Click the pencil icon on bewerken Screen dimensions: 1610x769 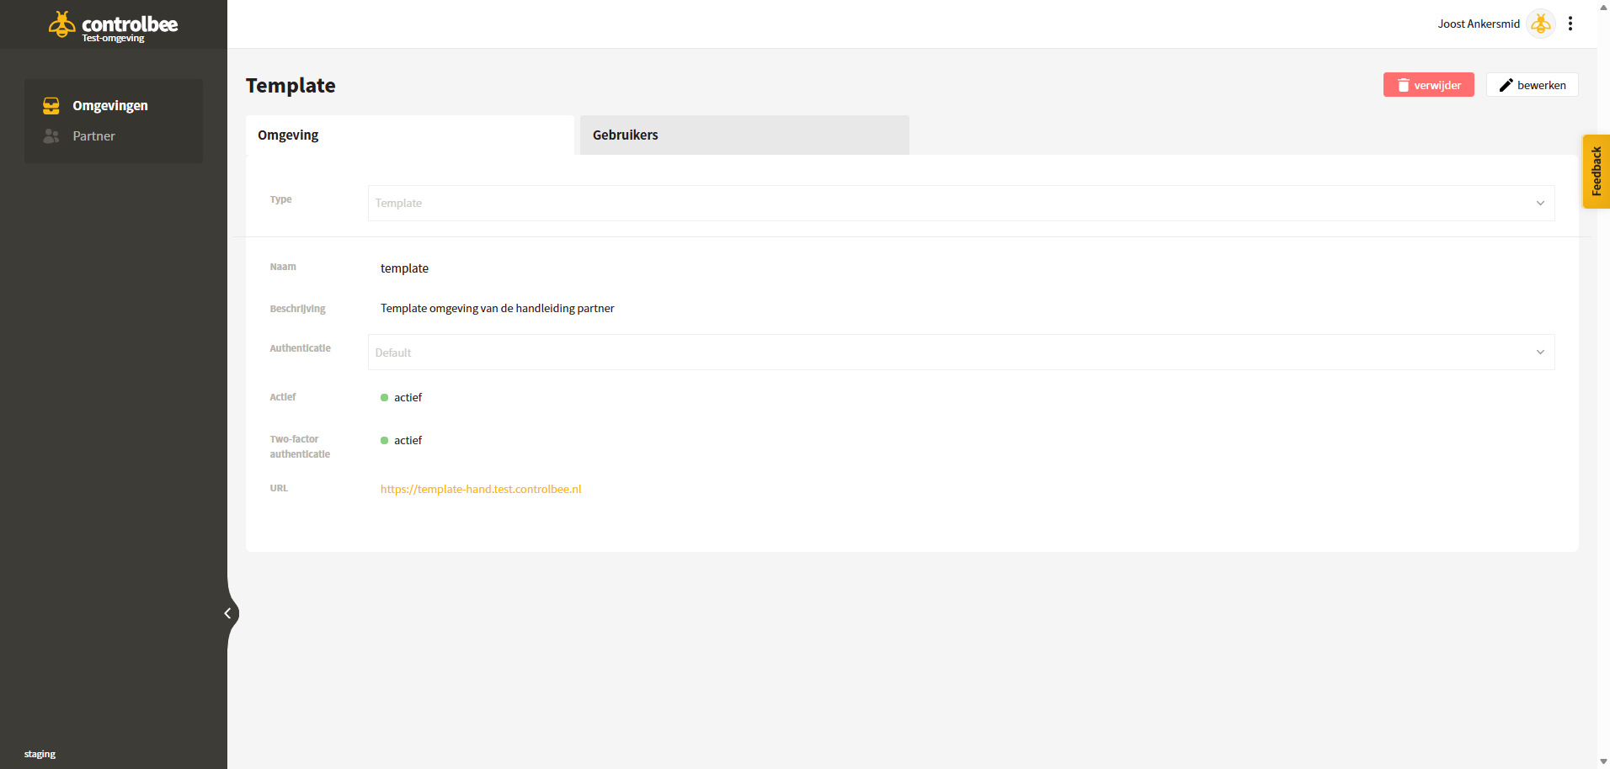click(1506, 85)
